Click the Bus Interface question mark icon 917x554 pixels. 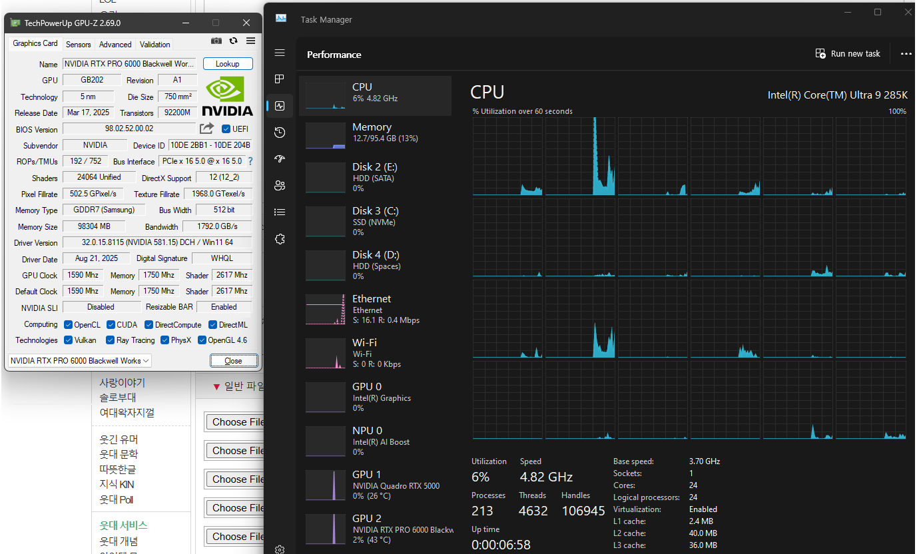tap(250, 161)
